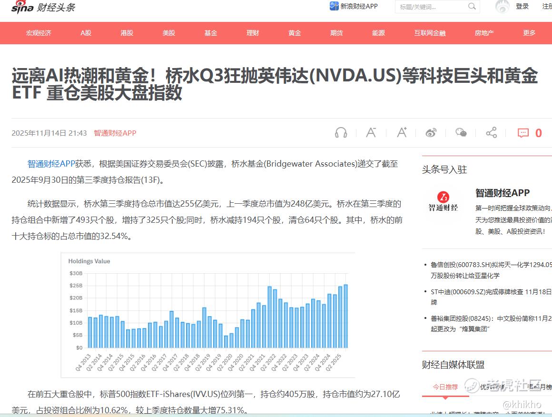Select the 今日推荐 tab
Viewport: 552px width, 417px height.
click(x=445, y=387)
